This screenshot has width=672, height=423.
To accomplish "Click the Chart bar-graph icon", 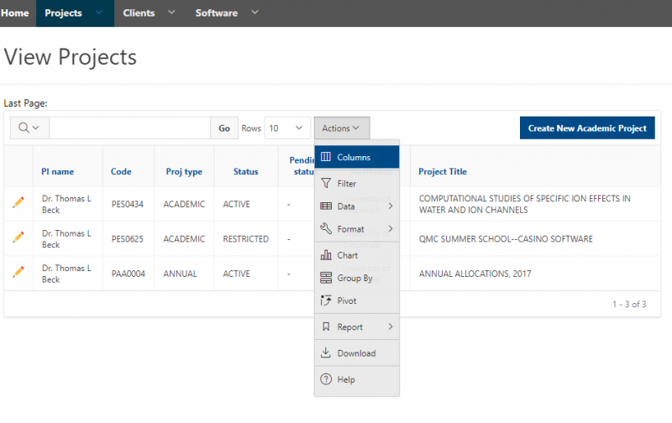I will pyautogui.click(x=326, y=255).
